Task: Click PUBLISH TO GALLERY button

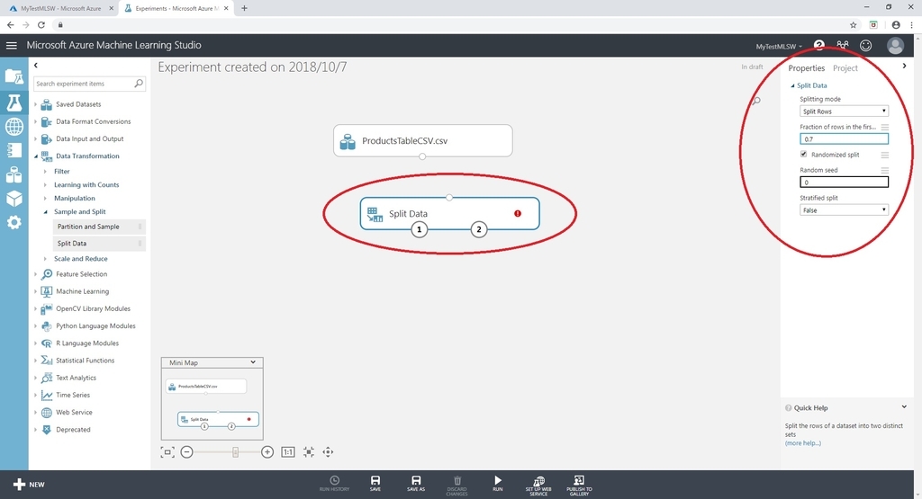Action: [x=579, y=486]
